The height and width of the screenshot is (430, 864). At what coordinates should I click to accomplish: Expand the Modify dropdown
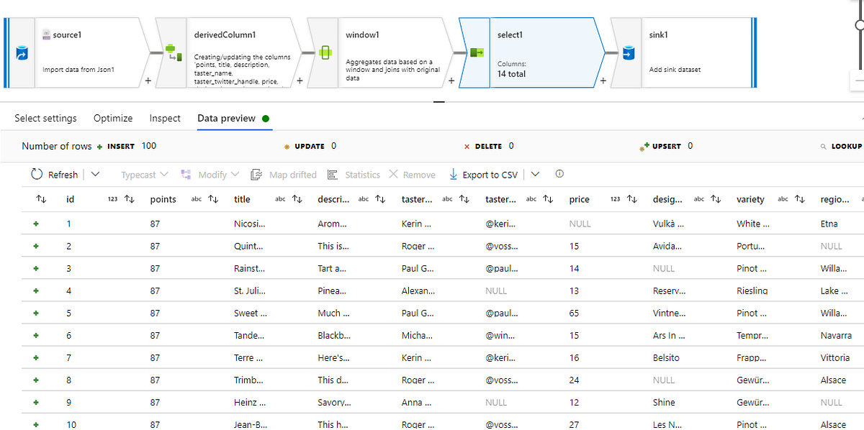[235, 174]
